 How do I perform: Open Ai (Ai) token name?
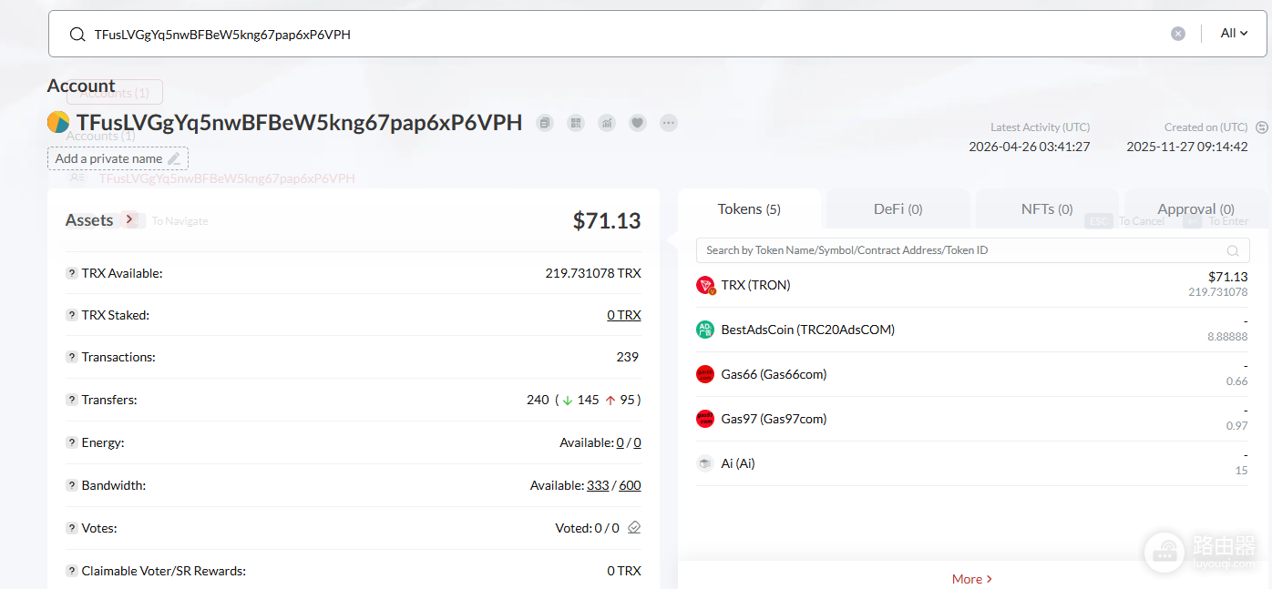point(738,463)
